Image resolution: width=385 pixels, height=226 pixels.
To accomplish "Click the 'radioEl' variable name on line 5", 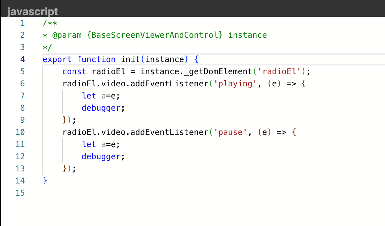I will coord(108,71).
